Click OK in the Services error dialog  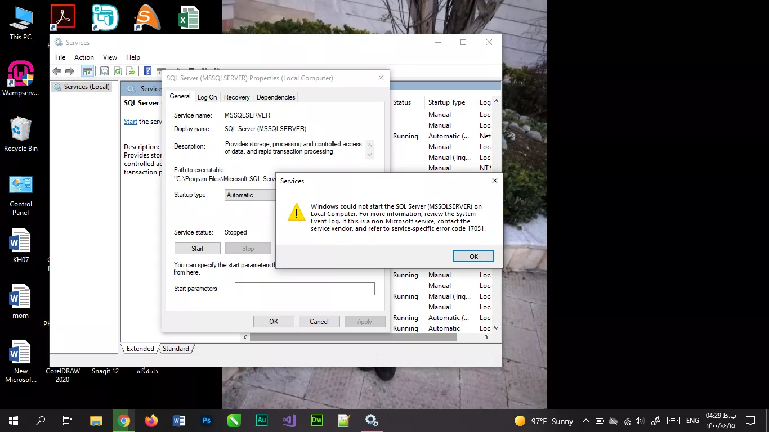pos(473,256)
